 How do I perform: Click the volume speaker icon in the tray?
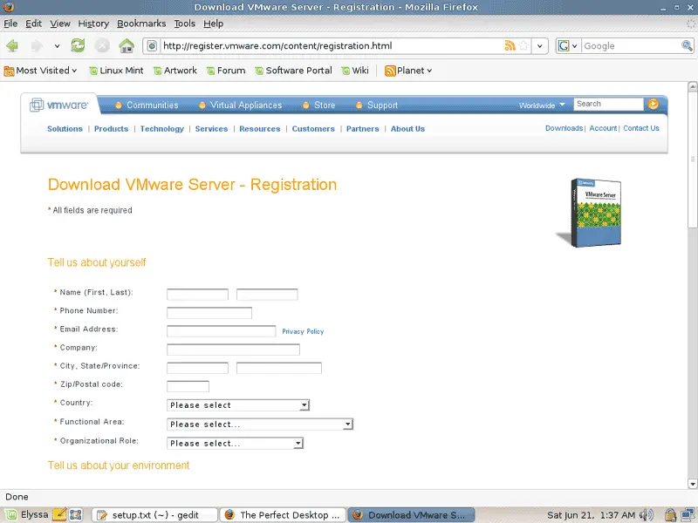pyautogui.click(x=647, y=515)
